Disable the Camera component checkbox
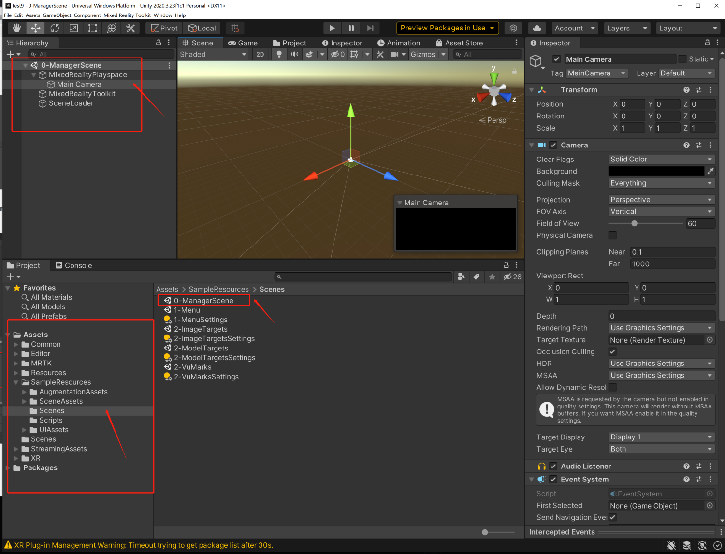The width and height of the screenshot is (725, 554). coord(553,145)
